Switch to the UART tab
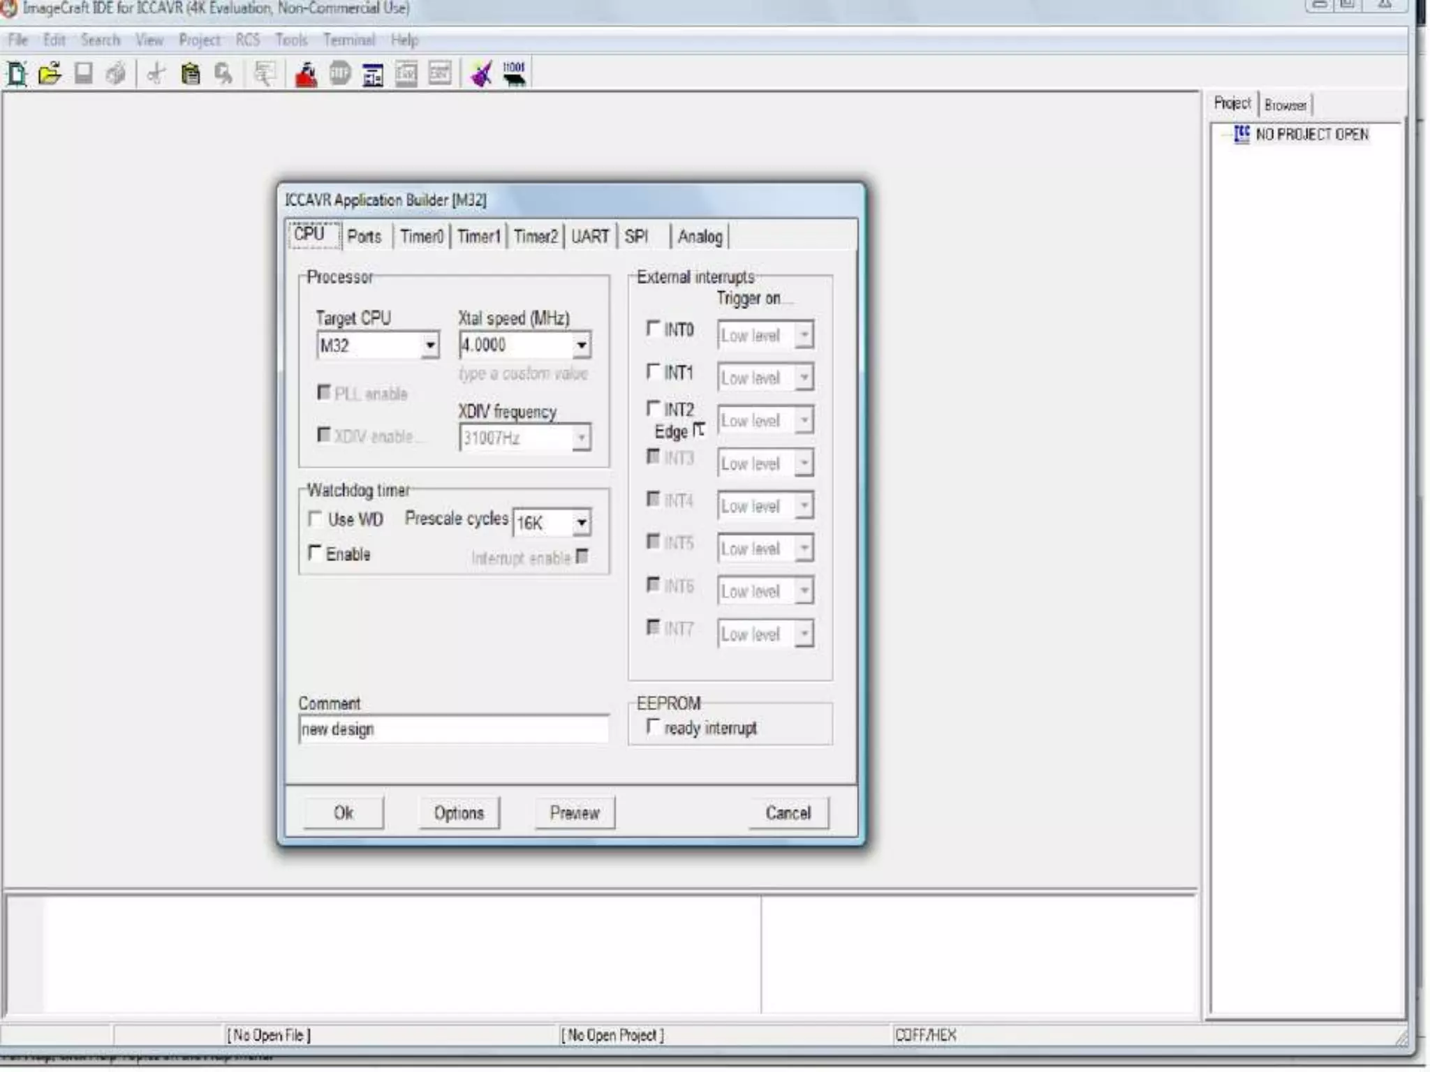Image resolution: width=1430 pixels, height=1072 pixels. tap(591, 237)
